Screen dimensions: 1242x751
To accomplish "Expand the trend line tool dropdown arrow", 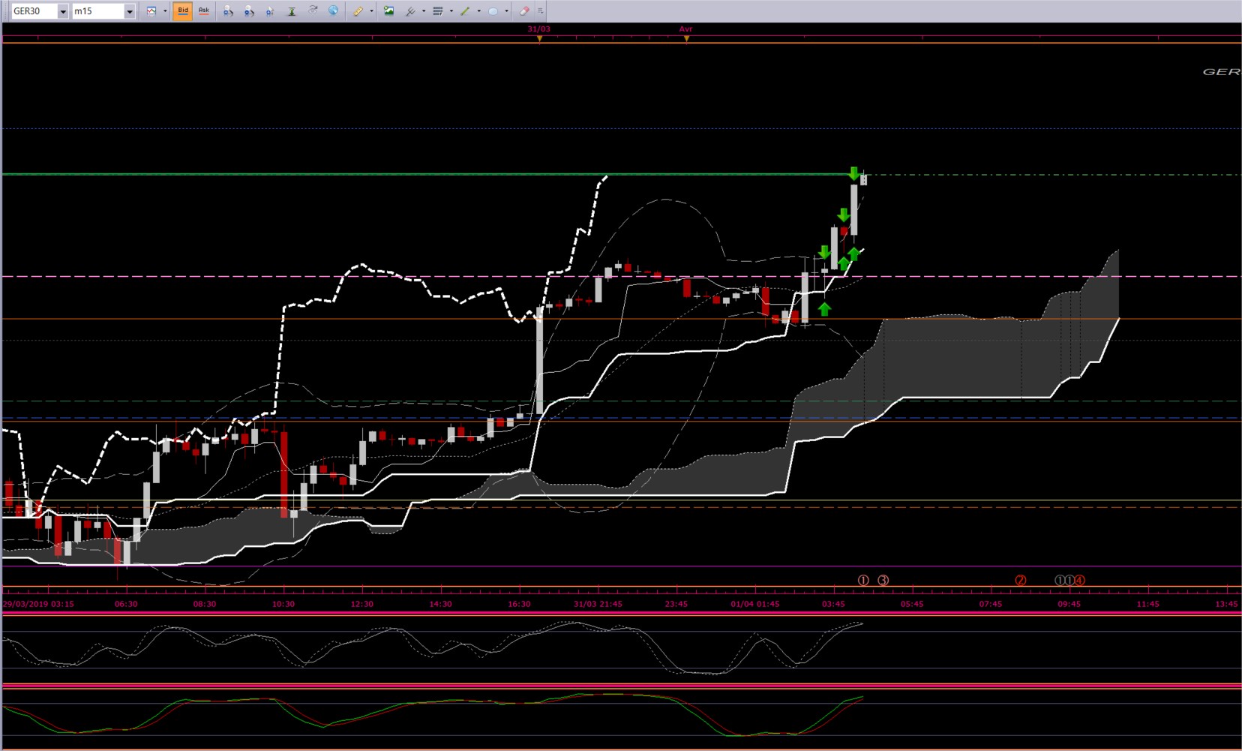I will point(479,11).
